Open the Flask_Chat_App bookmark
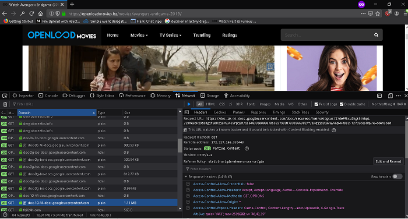 [x=146, y=22]
